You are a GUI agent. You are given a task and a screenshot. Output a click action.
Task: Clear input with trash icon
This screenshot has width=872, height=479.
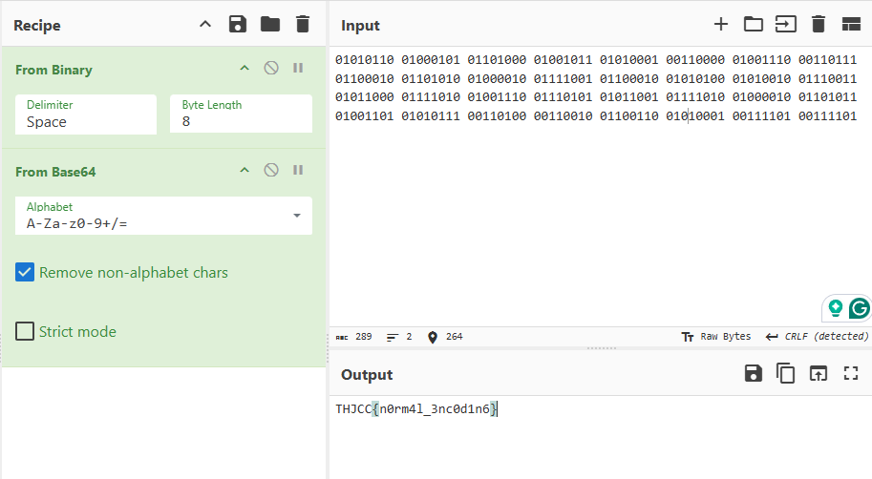tap(819, 25)
